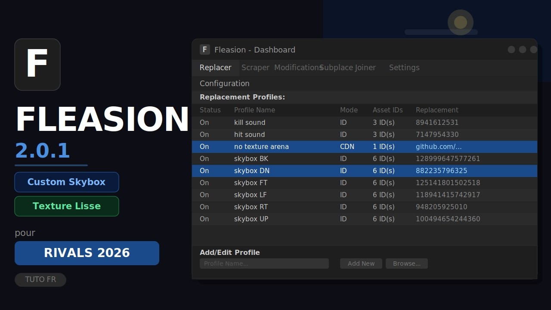Click the github.com/... replacement cell
551x310 pixels.
pos(439,147)
